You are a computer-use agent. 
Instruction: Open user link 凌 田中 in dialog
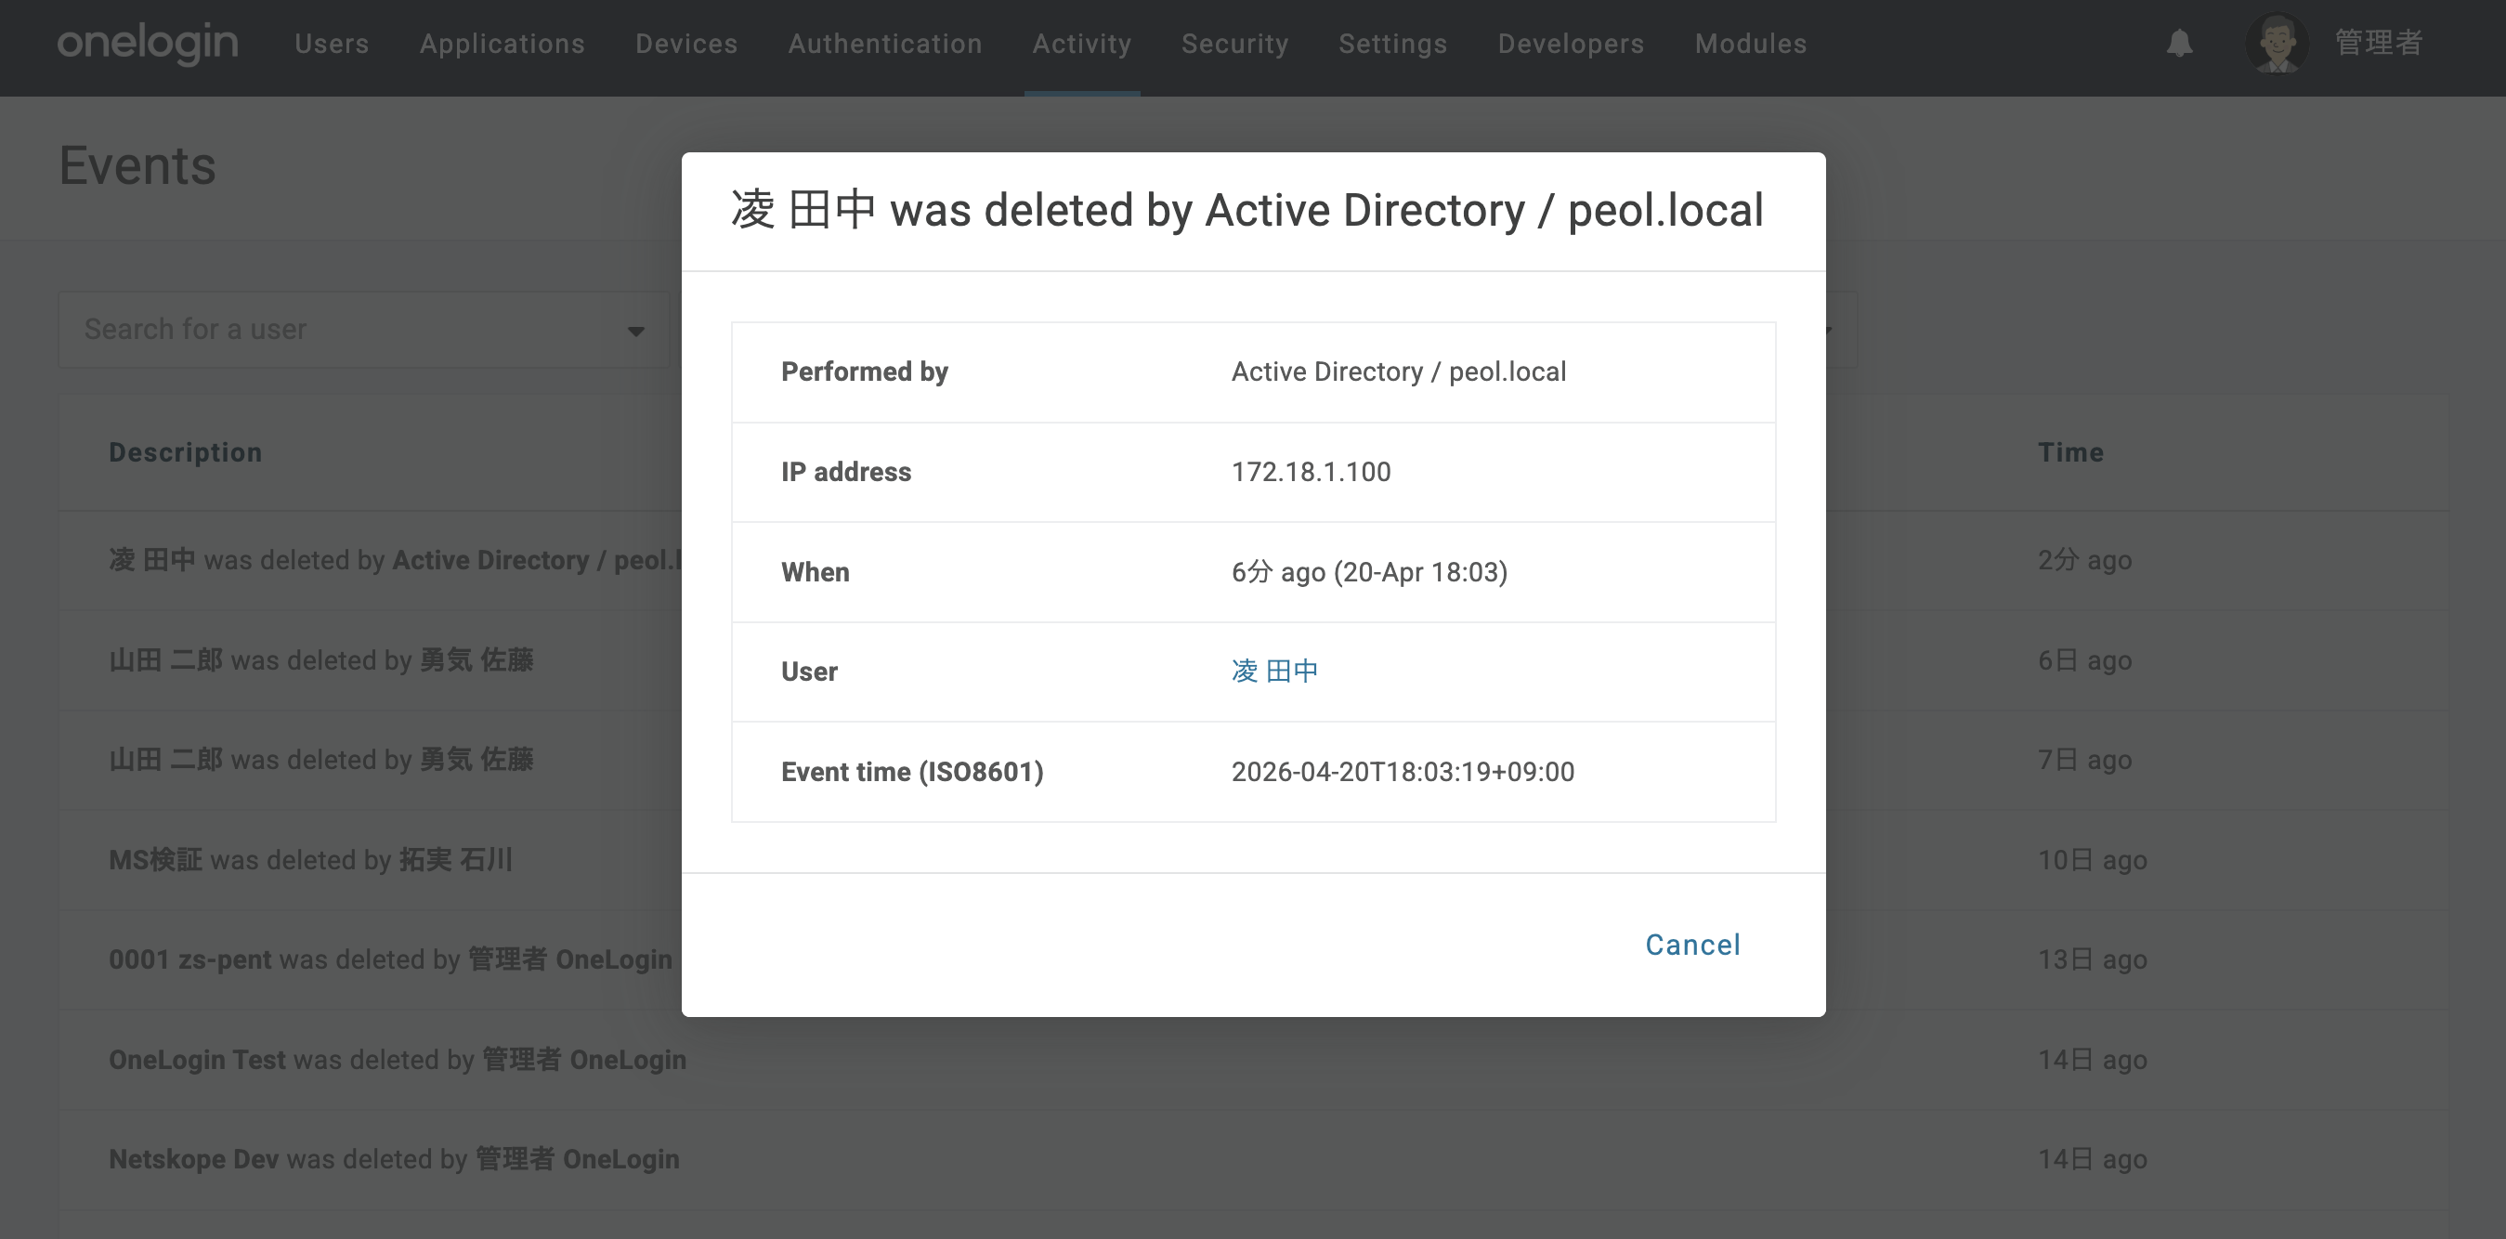pyautogui.click(x=1275, y=671)
